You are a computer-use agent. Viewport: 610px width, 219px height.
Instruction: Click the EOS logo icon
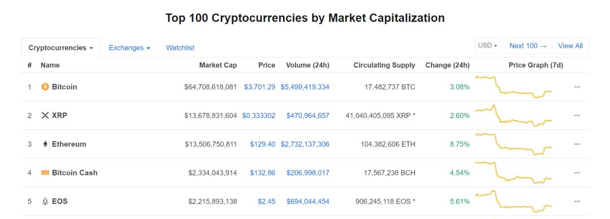(x=45, y=202)
